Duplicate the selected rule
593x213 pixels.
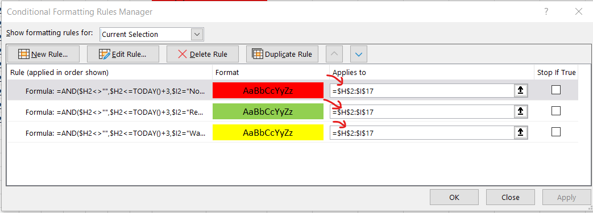pyautogui.click(x=282, y=54)
